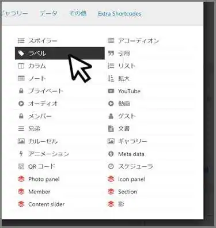Switch to the データ filter tab
Image resolution: width=216 pixels, height=228 pixels.
[48, 14]
